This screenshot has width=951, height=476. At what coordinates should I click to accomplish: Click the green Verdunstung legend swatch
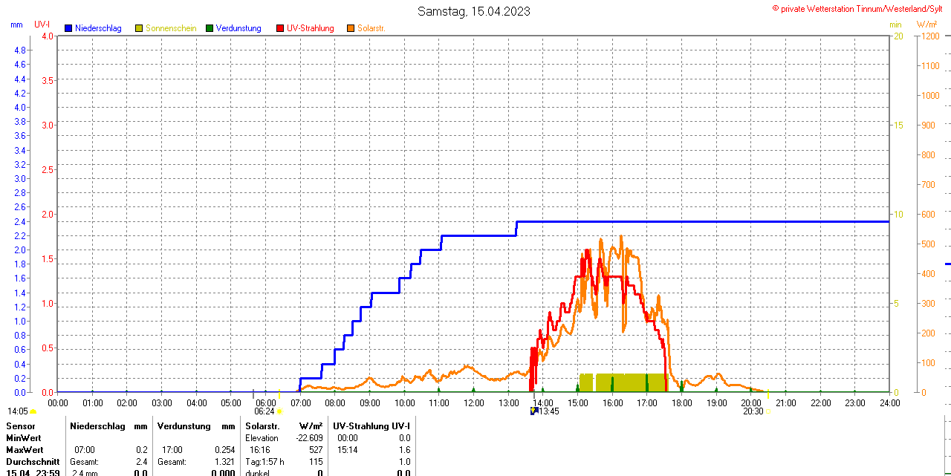(210, 28)
